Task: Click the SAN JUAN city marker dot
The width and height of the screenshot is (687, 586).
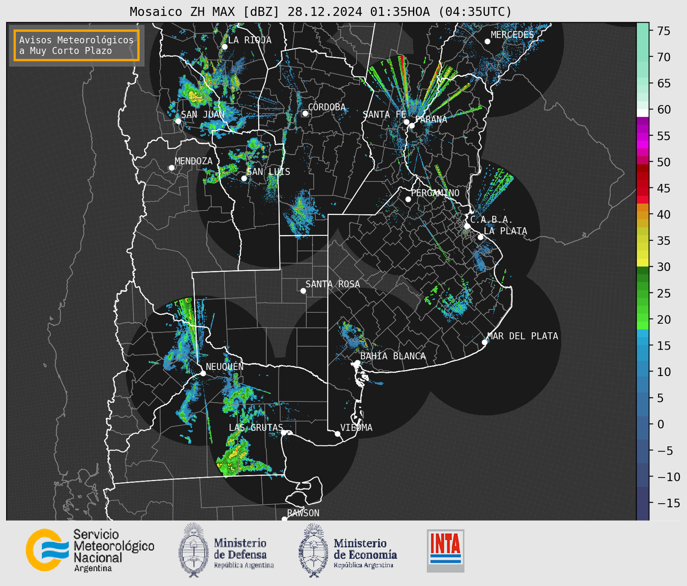Action: (x=178, y=121)
